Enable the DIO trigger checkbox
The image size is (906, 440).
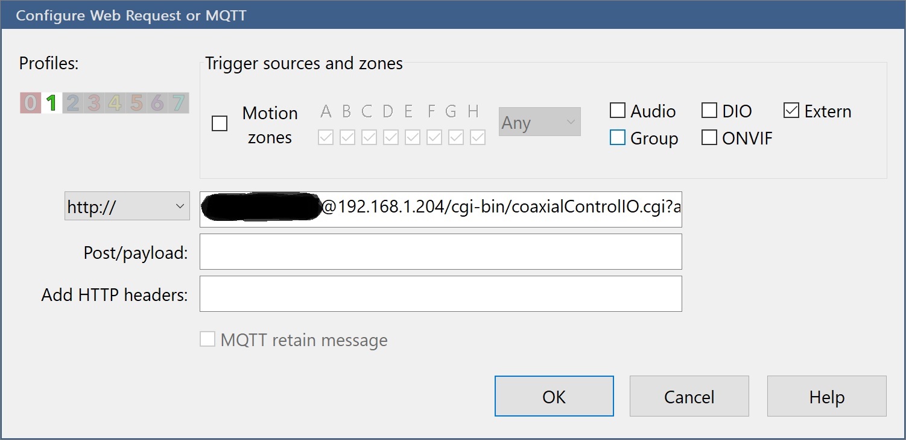click(x=709, y=111)
